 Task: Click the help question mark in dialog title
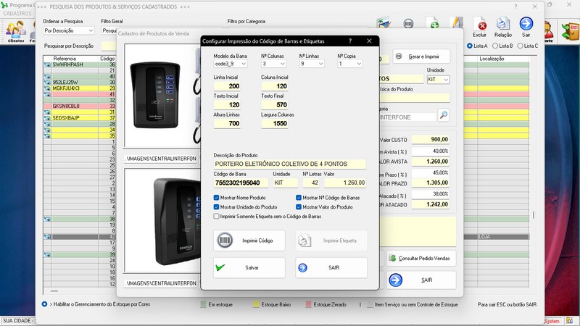tap(350, 41)
